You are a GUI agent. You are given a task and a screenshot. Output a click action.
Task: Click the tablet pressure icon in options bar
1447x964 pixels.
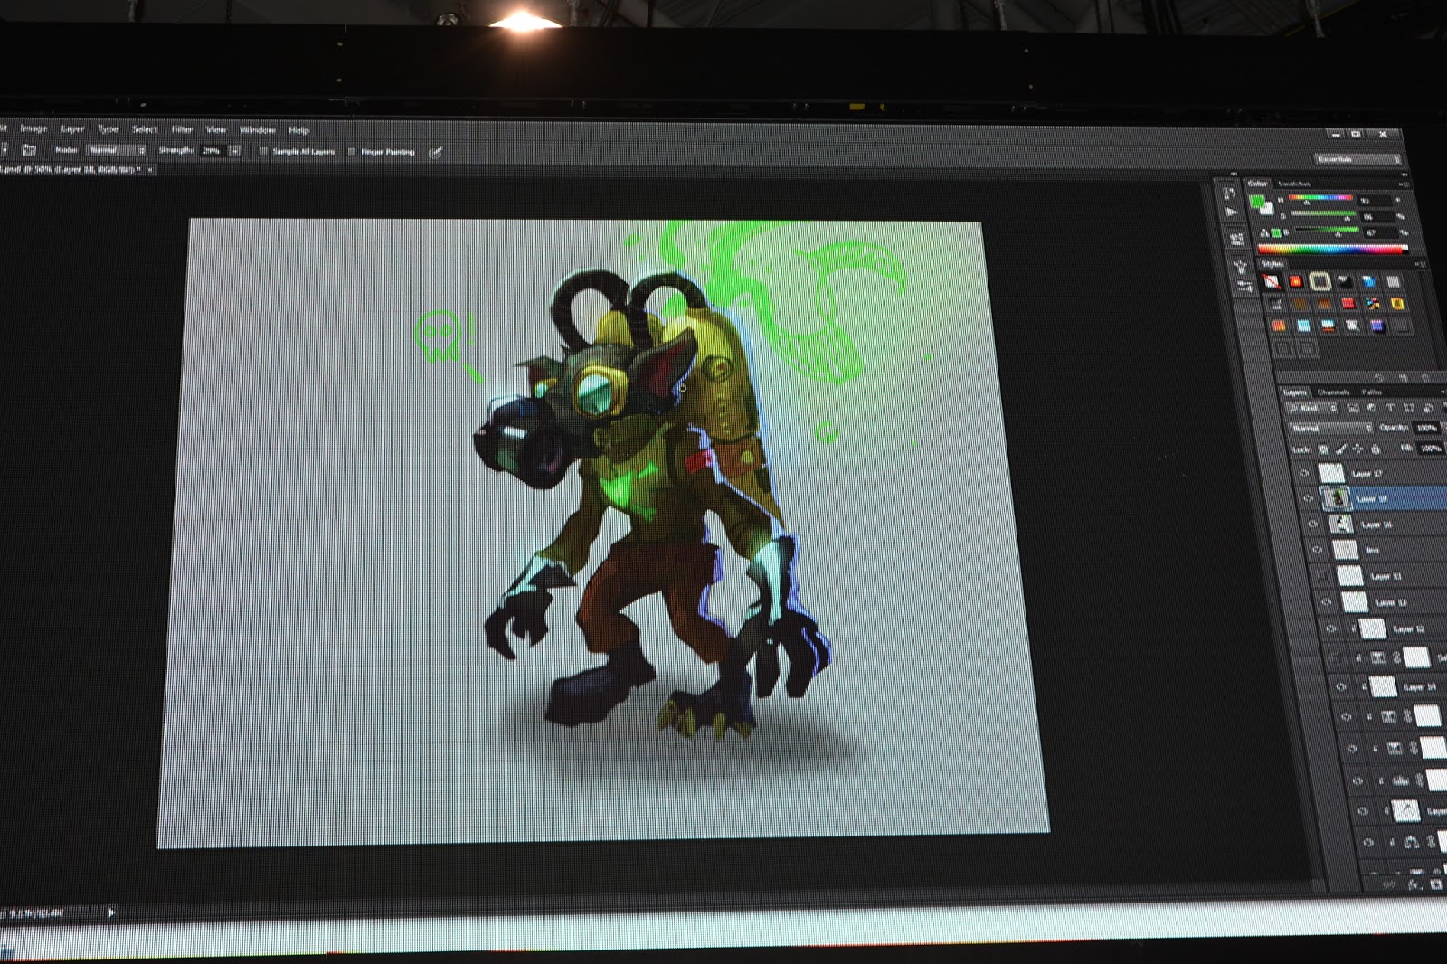[436, 152]
